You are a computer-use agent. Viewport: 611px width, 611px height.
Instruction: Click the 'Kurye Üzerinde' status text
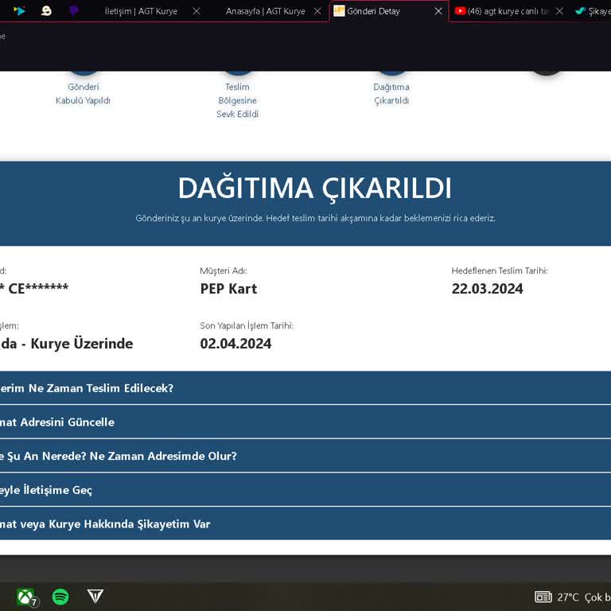click(82, 344)
